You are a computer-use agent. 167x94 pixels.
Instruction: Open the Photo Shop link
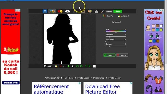[x=98, y=78]
